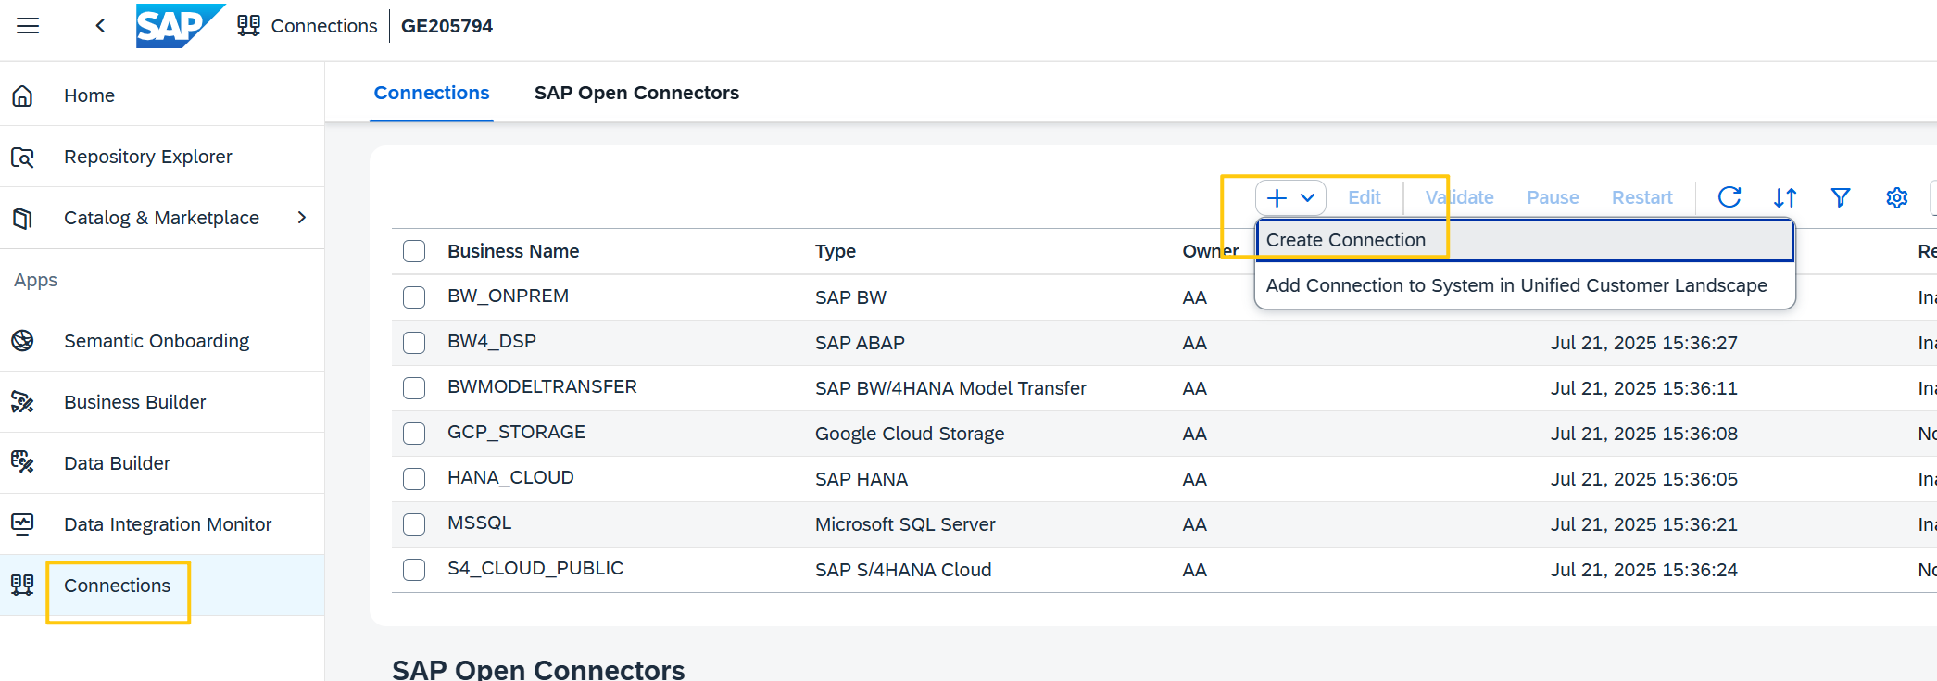1937x681 pixels.
Task: Click the Type column header
Action: (836, 251)
